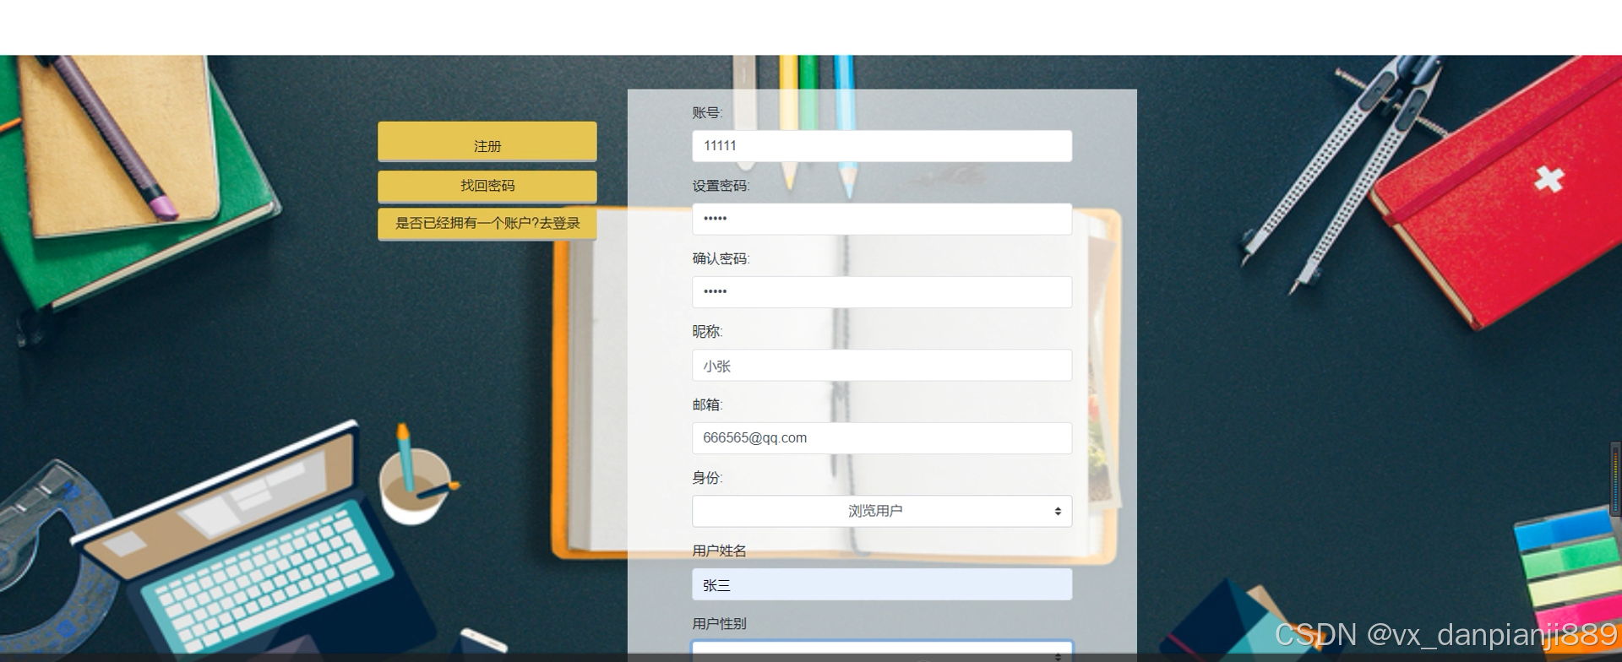This screenshot has width=1622, height=662.
Task: Click the 用户性别 label text
Action: click(x=719, y=624)
